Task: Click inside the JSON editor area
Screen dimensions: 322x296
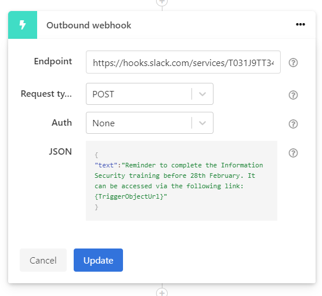Action: pos(182,181)
